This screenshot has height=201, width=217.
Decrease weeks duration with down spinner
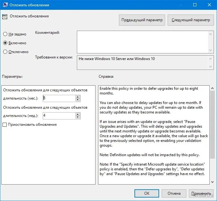78,117
